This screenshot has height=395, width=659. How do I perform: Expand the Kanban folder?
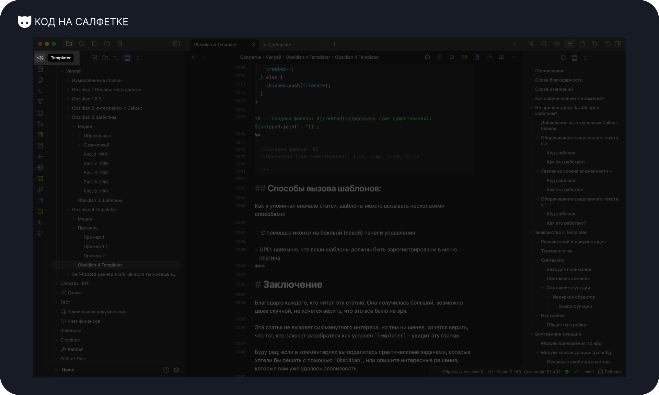(x=56, y=349)
